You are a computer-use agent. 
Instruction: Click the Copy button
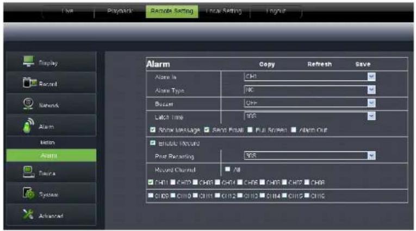pyautogui.click(x=267, y=65)
